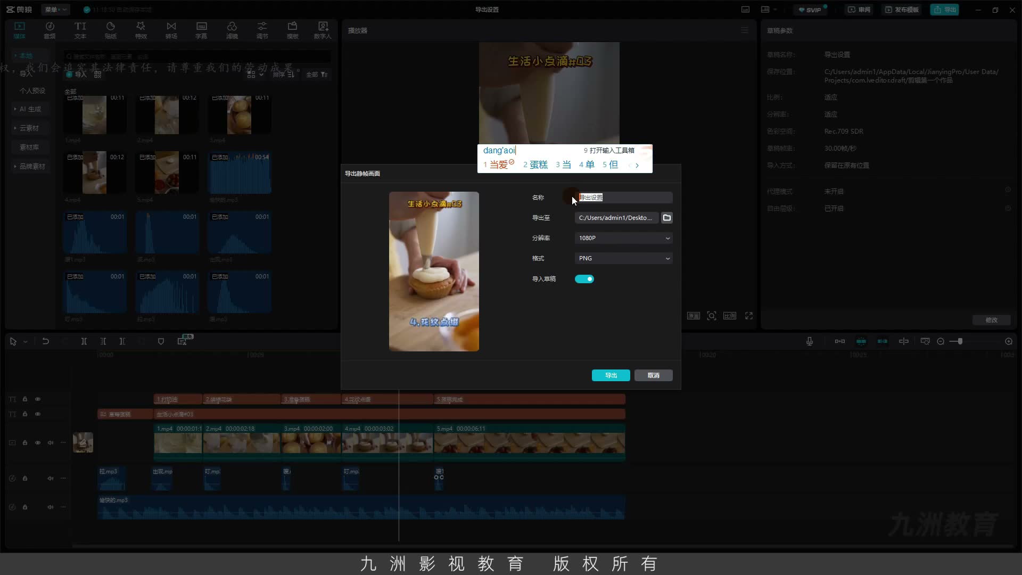Open the 菜单 menu dropdown
The width and height of the screenshot is (1022, 575).
[55, 10]
